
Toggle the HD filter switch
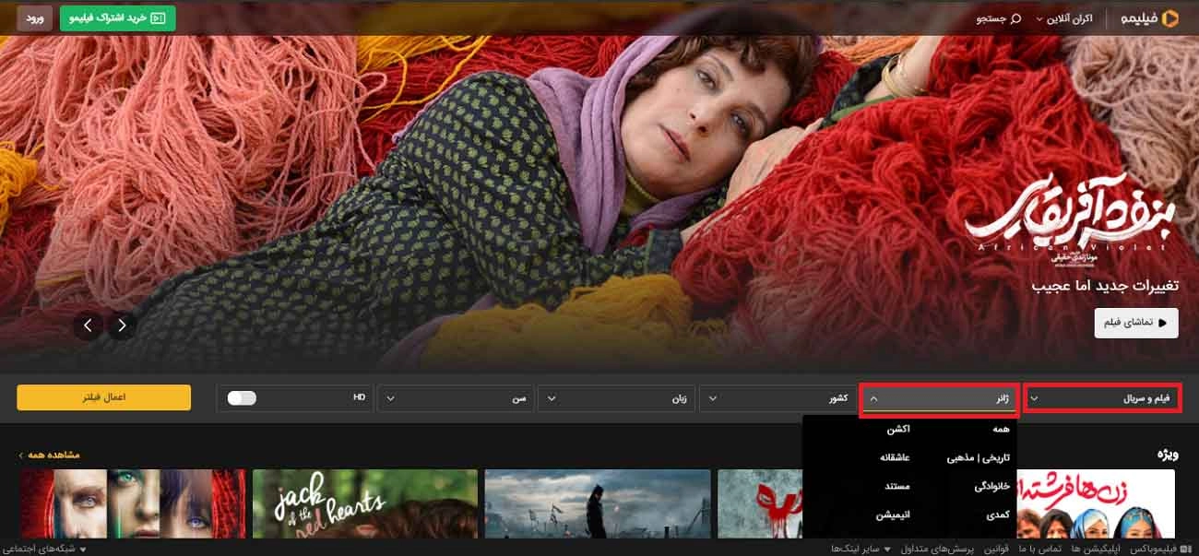coord(242,397)
